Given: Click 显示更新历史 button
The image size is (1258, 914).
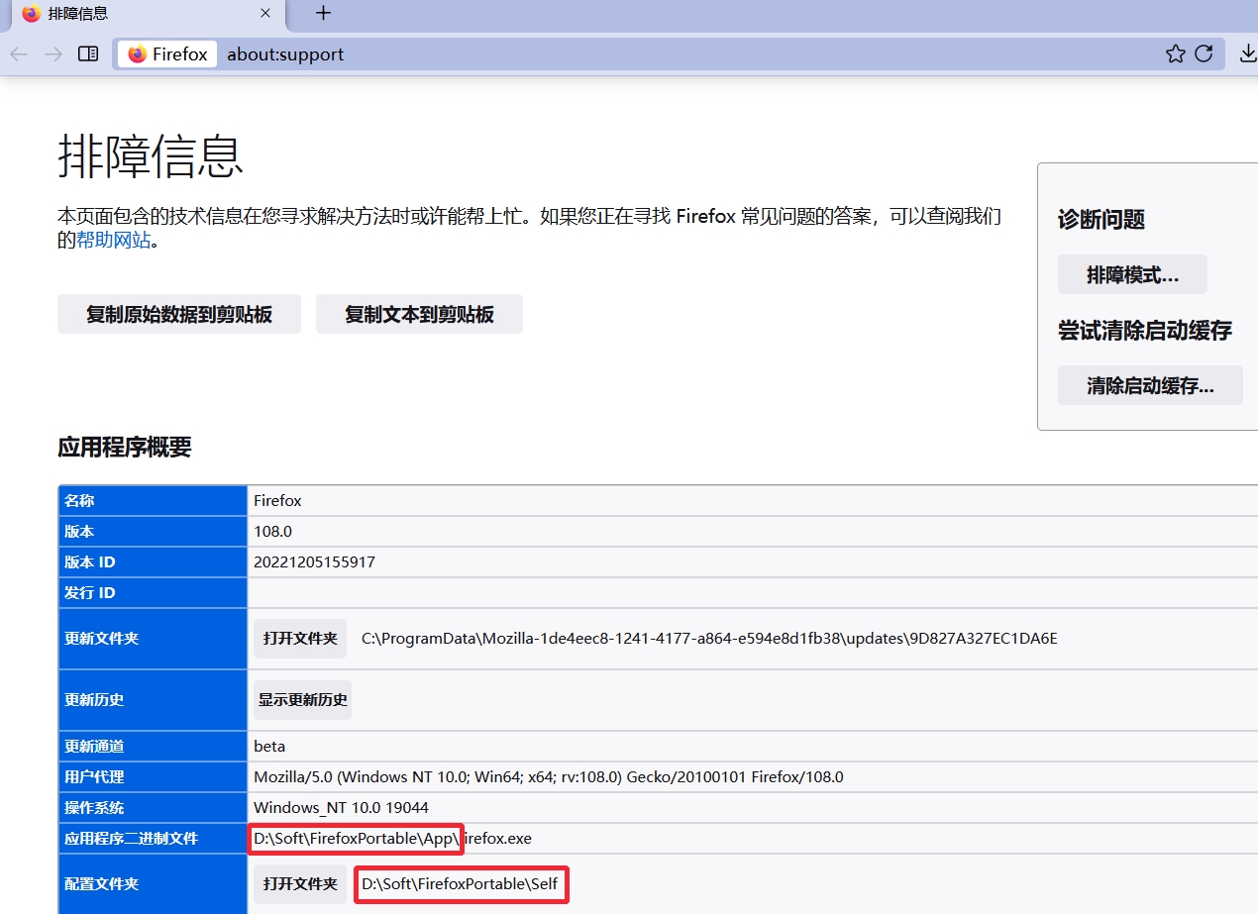Looking at the screenshot, I should (x=302, y=700).
